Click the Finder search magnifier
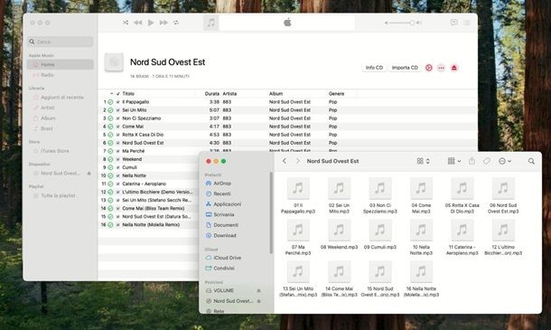 pos(531,161)
